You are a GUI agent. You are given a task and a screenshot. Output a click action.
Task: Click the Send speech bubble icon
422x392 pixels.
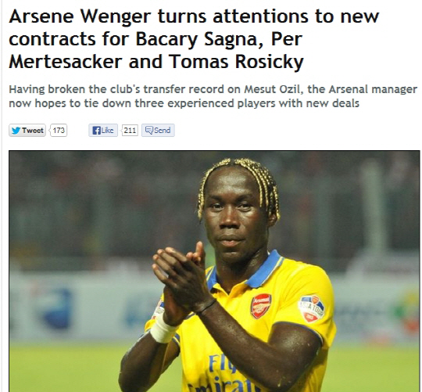click(149, 130)
